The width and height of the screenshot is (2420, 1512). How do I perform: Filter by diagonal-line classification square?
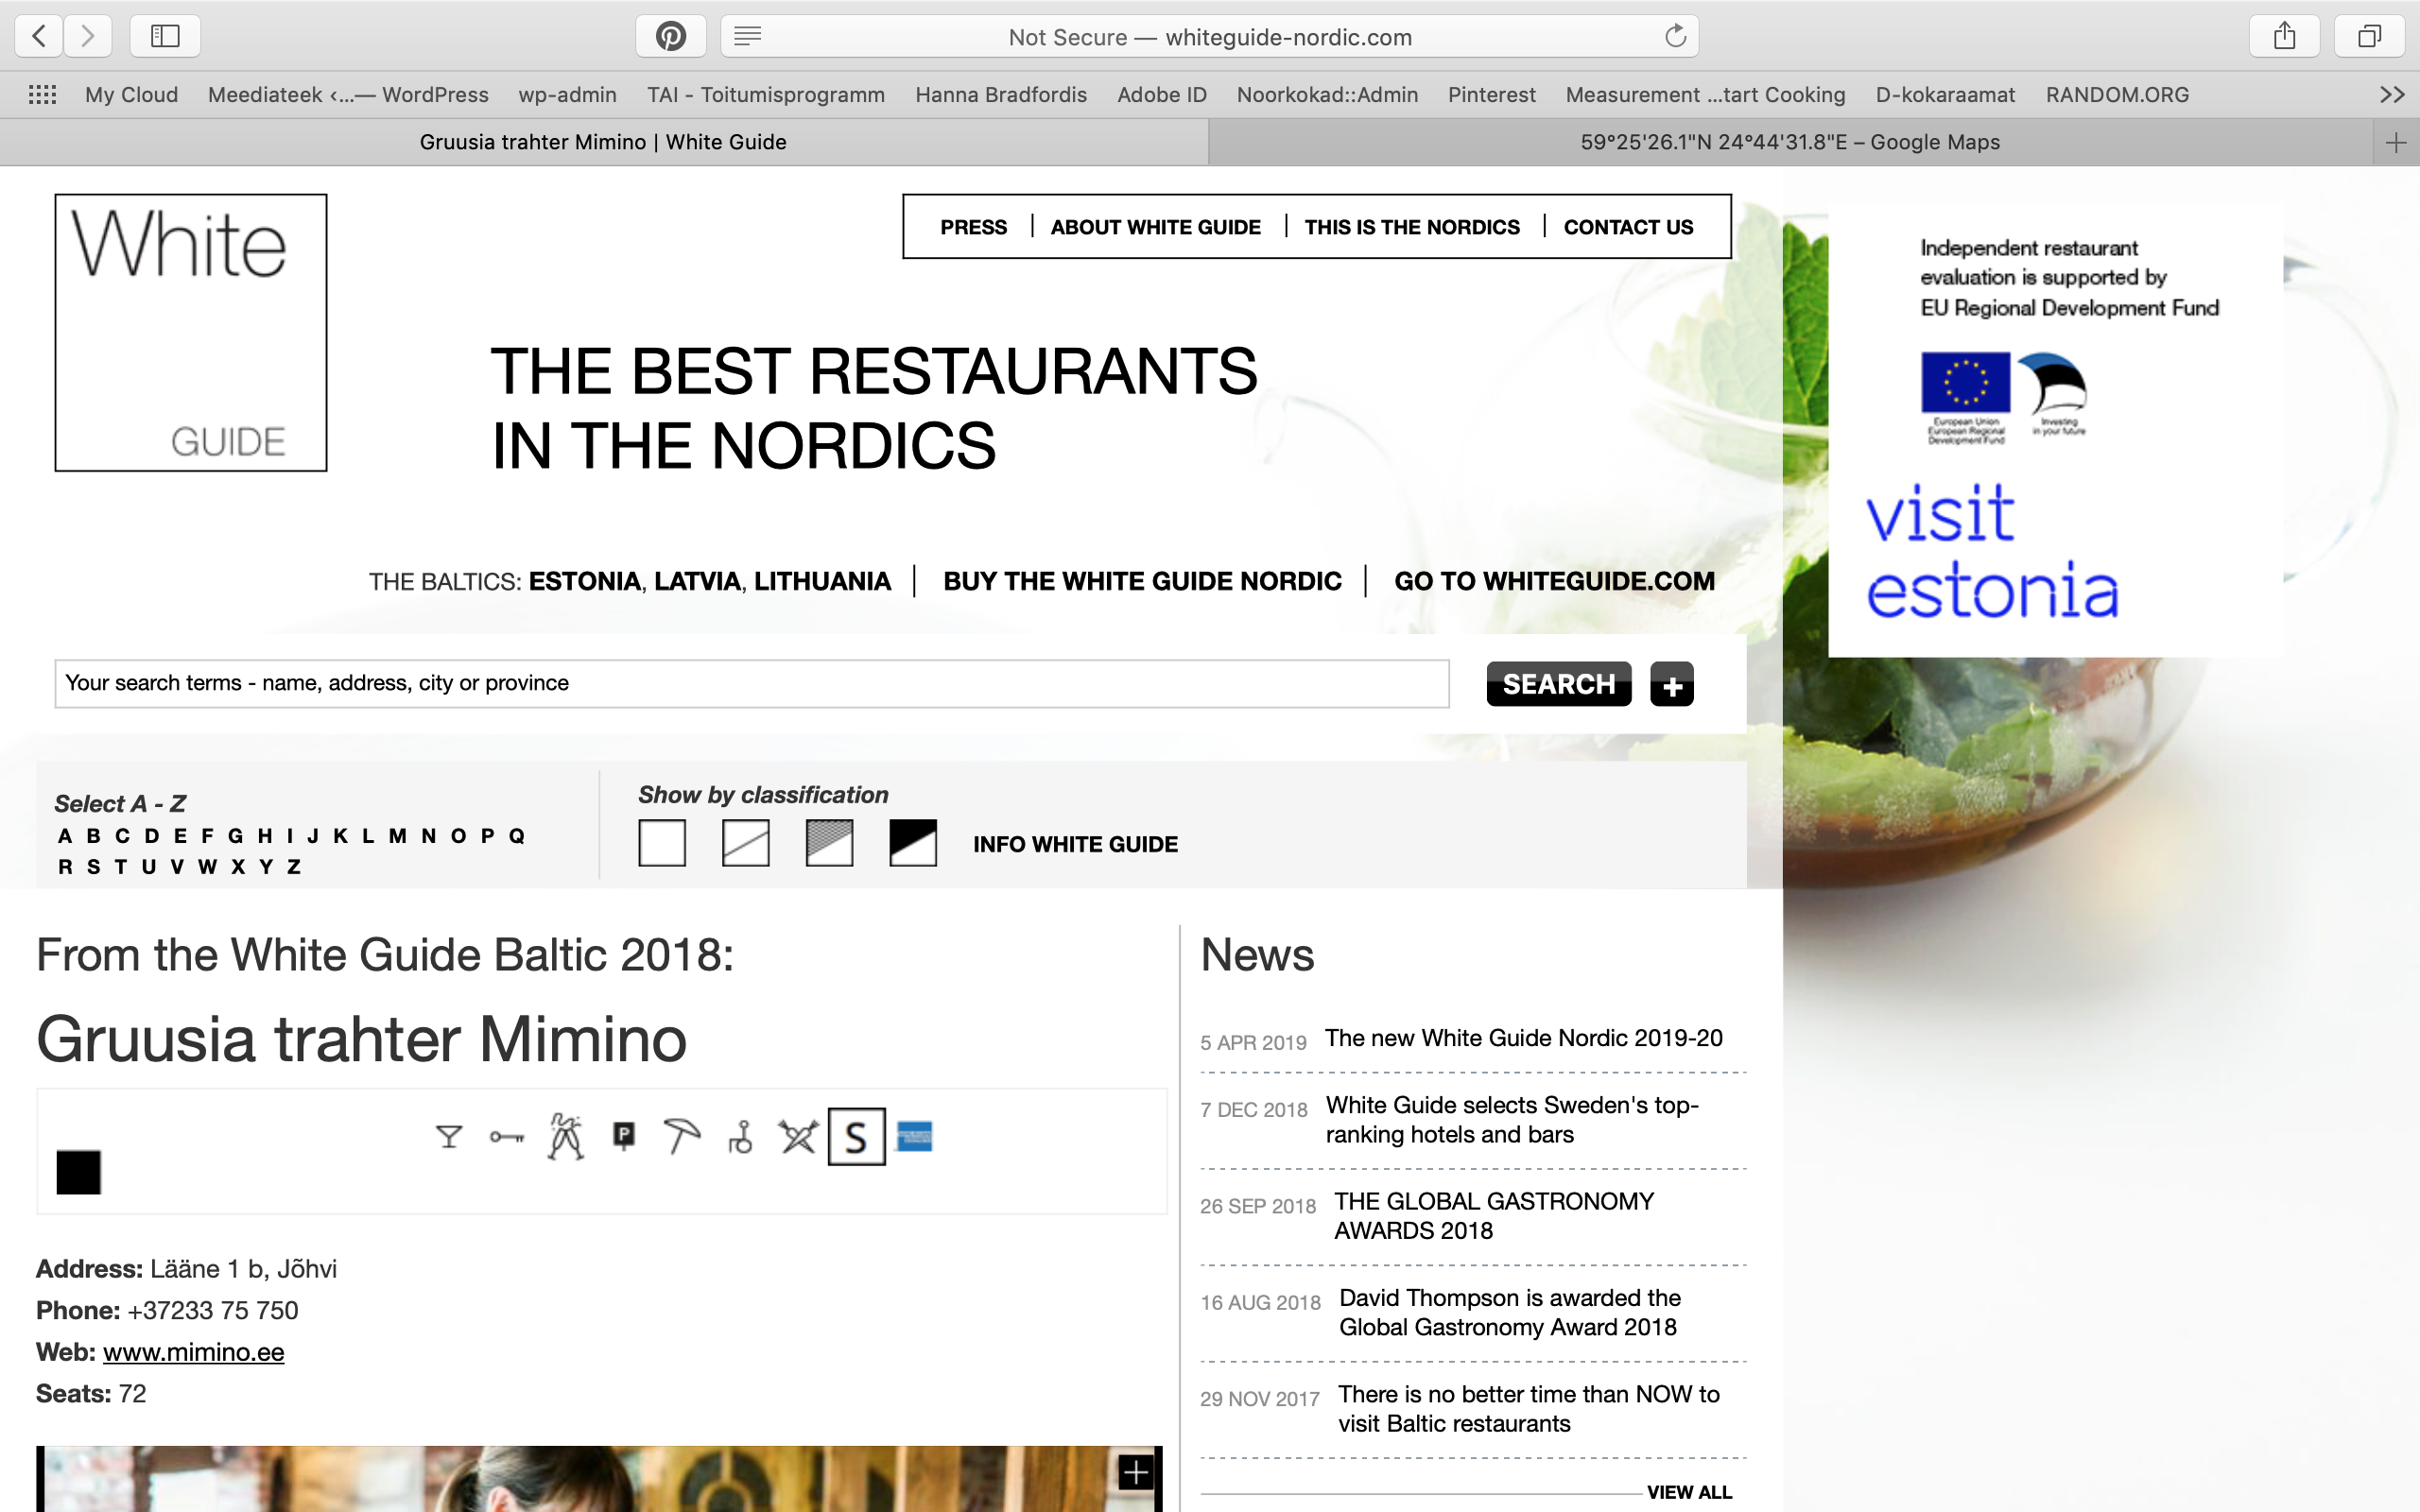tap(746, 843)
